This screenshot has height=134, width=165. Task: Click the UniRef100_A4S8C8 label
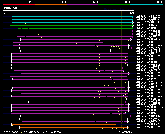coord(148,34)
